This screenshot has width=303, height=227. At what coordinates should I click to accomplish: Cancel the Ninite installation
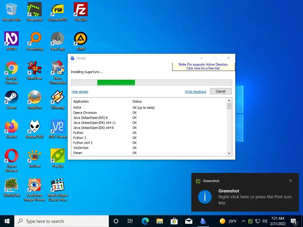coord(221,91)
